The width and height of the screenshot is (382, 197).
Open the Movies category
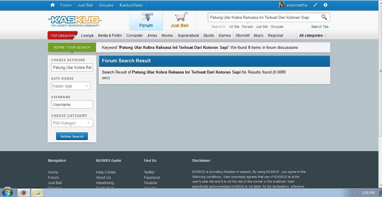pyautogui.click(x=167, y=35)
